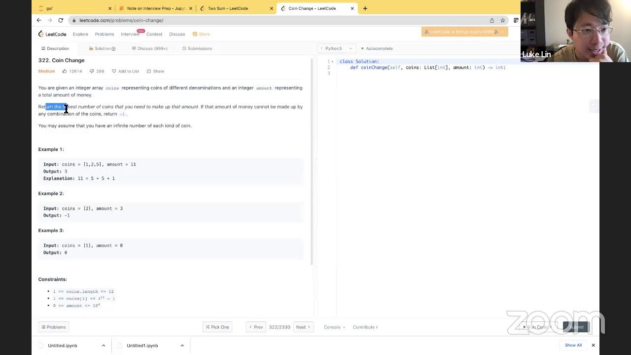Click the info icon next to Contribute
The image size is (631, 355).
(377, 327)
